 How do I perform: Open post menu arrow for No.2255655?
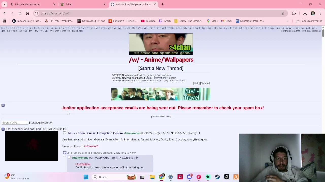200,133
